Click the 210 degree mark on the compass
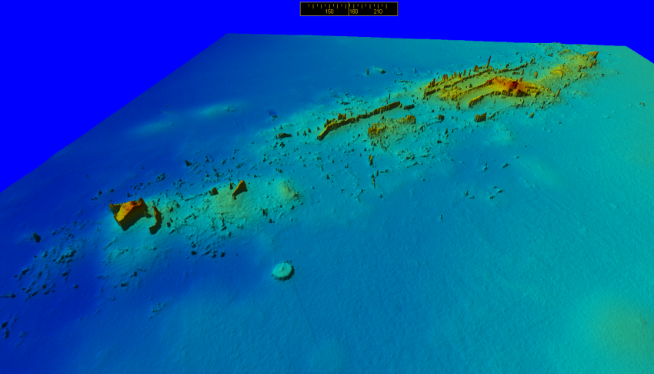The width and height of the screenshot is (654, 374). coord(378,12)
